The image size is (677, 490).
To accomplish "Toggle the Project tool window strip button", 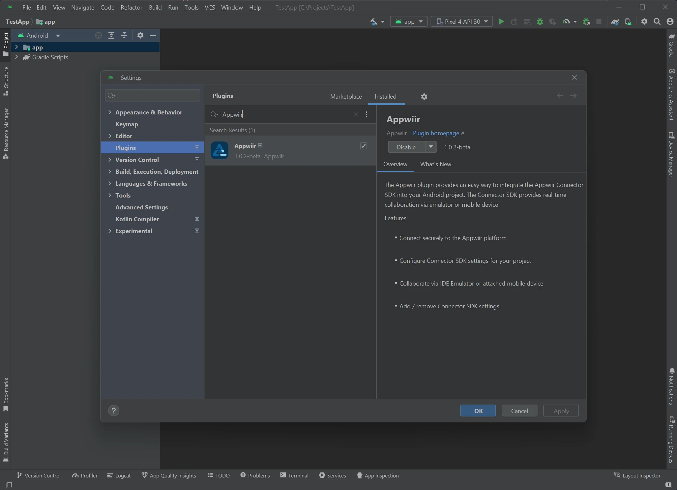I will 6,44.
